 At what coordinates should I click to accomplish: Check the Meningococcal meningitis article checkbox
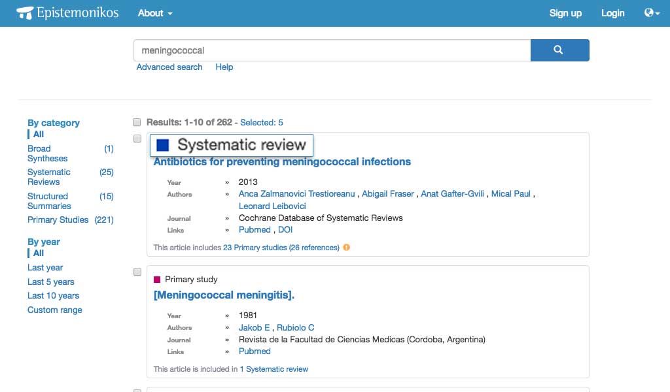[137, 272]
